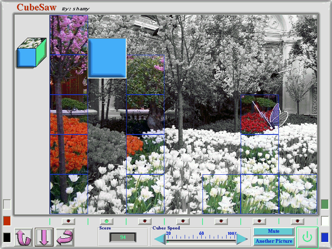Screen dimensions: 332x249
Task: Pick the green color swatch
Action: (325, 204)
